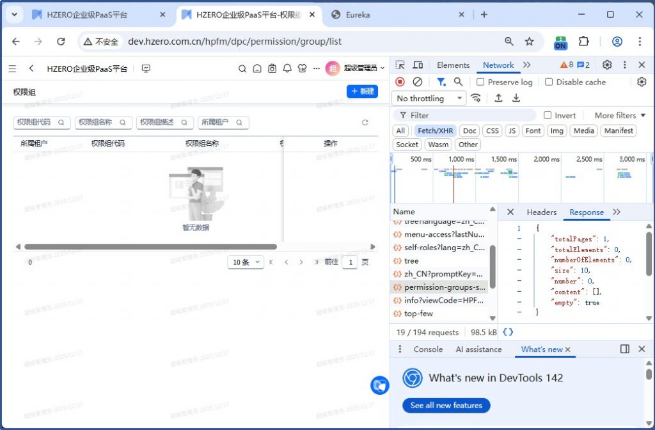Expand the More filters dropdown

click(620, 115)
